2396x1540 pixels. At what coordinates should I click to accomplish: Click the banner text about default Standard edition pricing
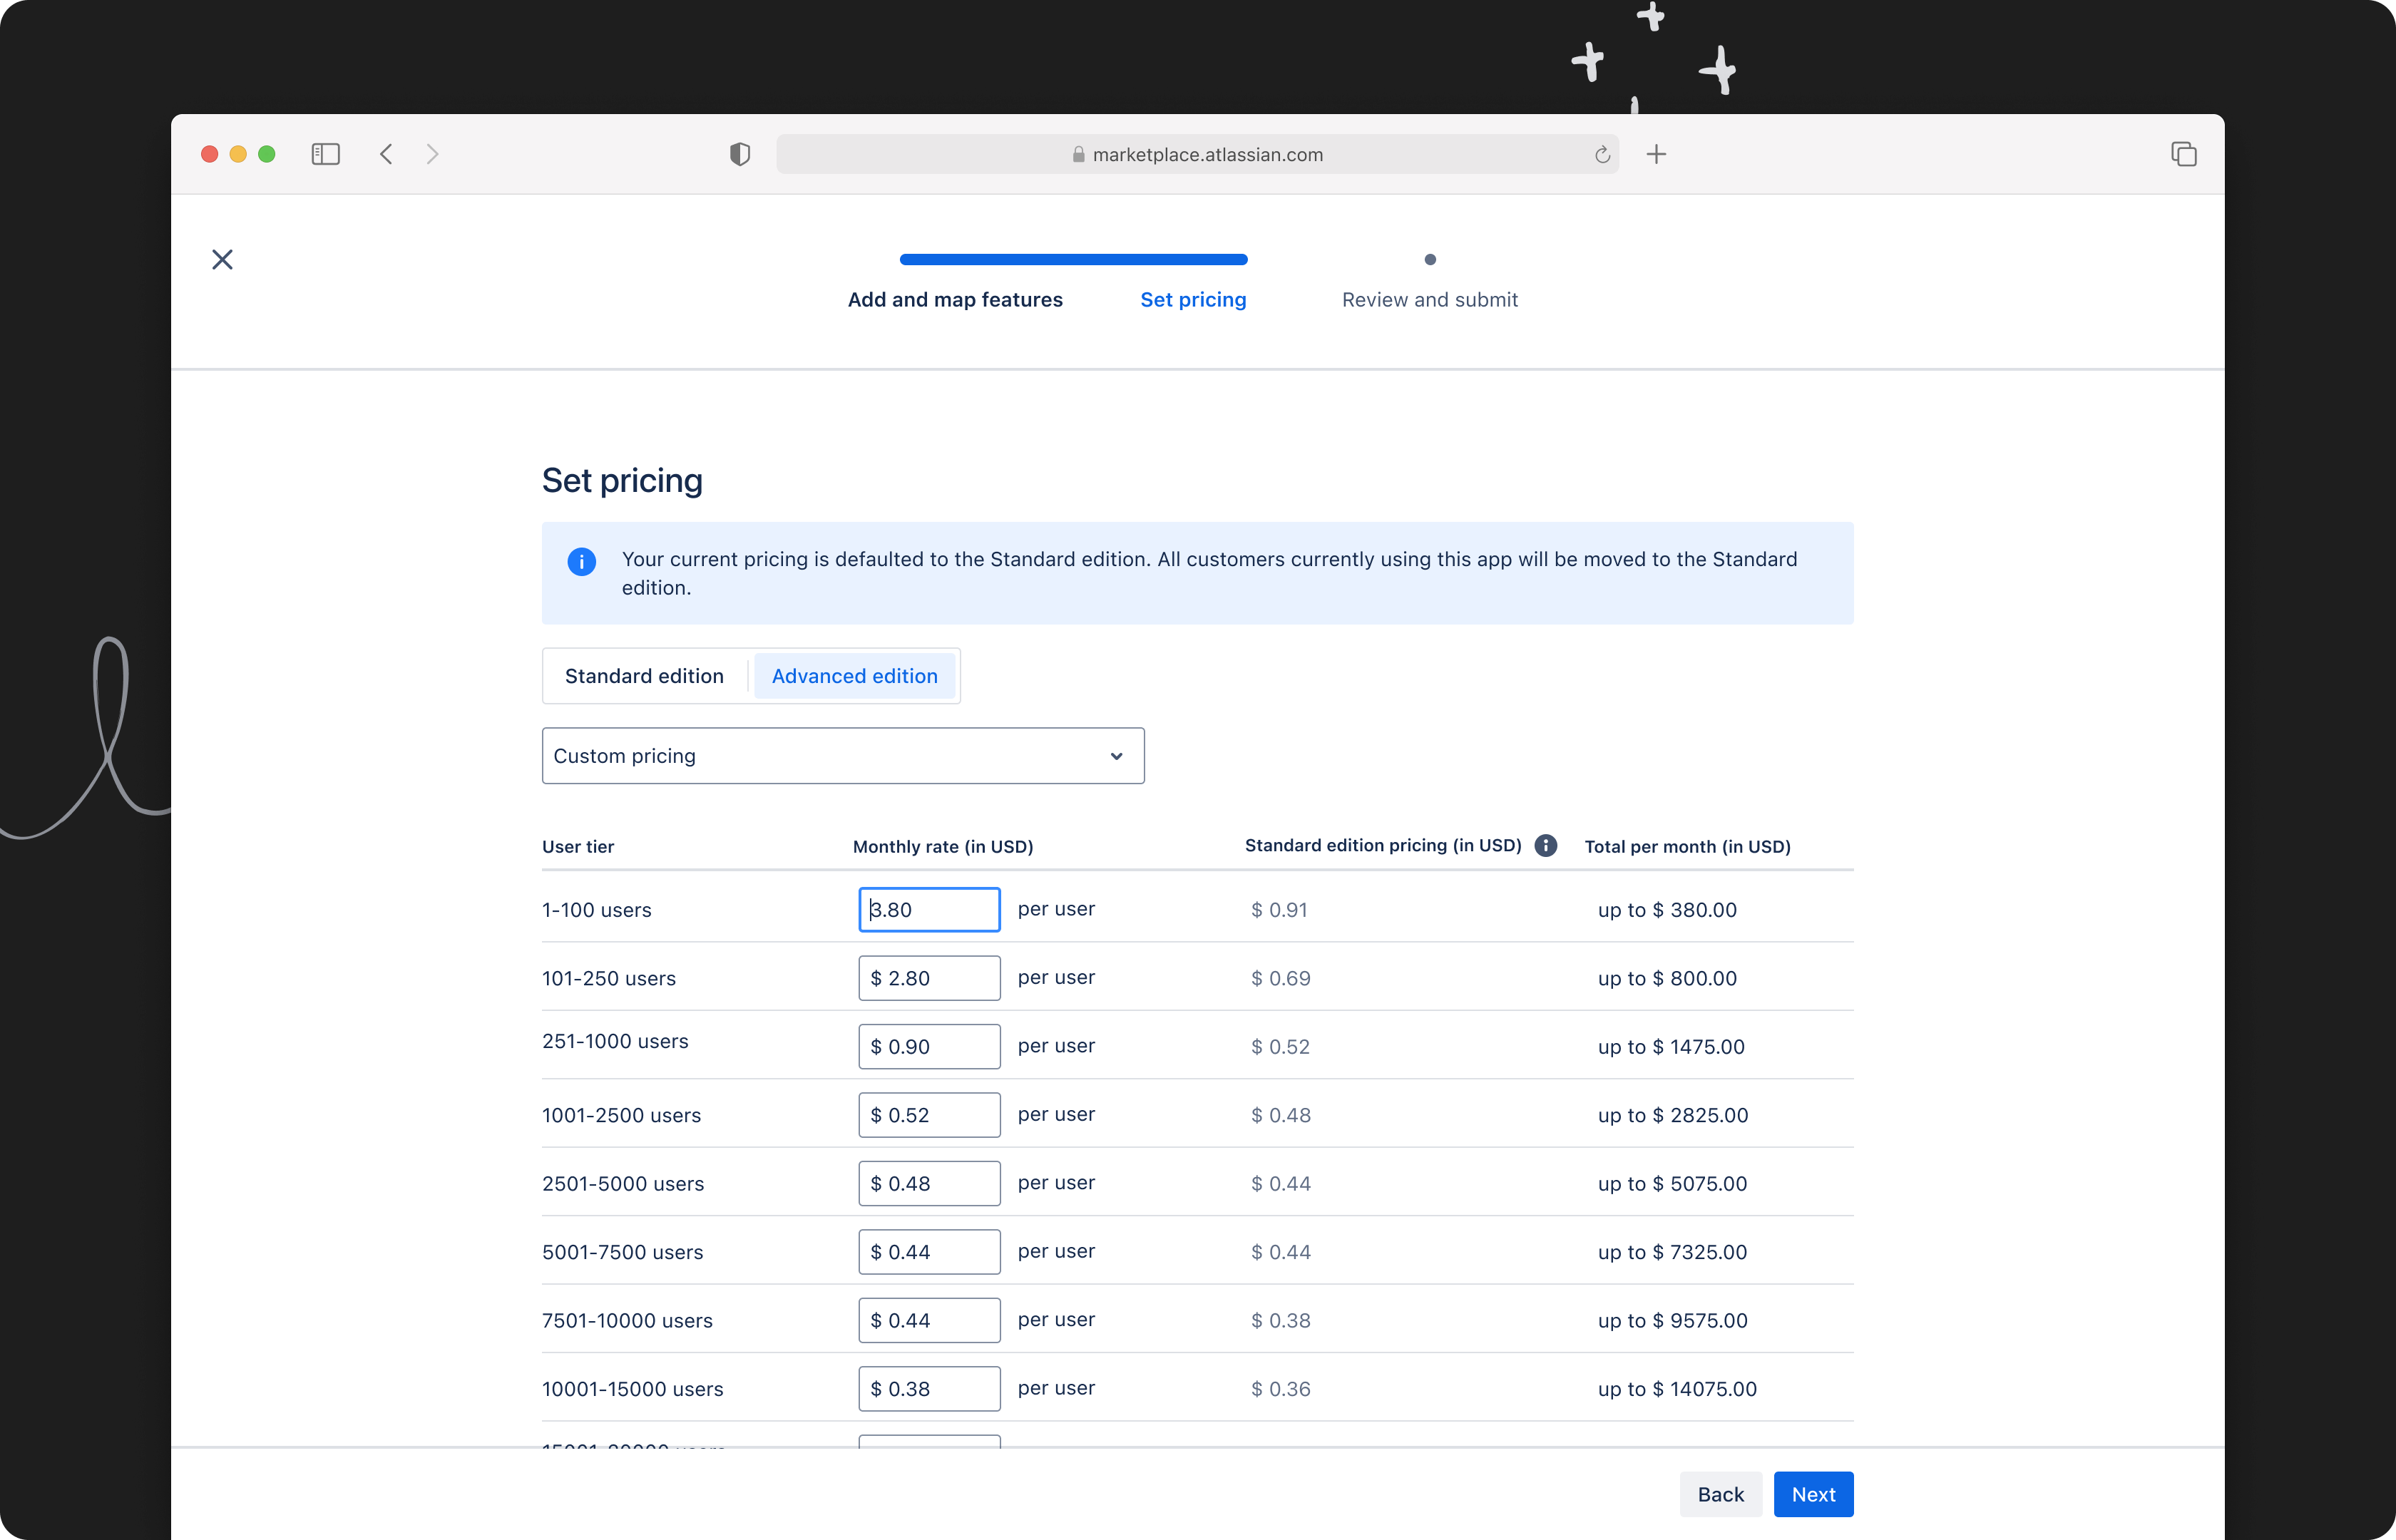pos(1209,573)
